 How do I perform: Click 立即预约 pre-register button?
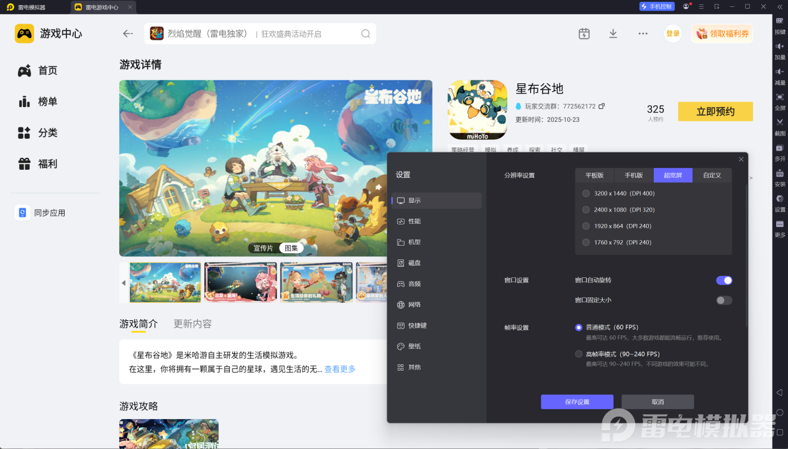[x=715, y=111]
